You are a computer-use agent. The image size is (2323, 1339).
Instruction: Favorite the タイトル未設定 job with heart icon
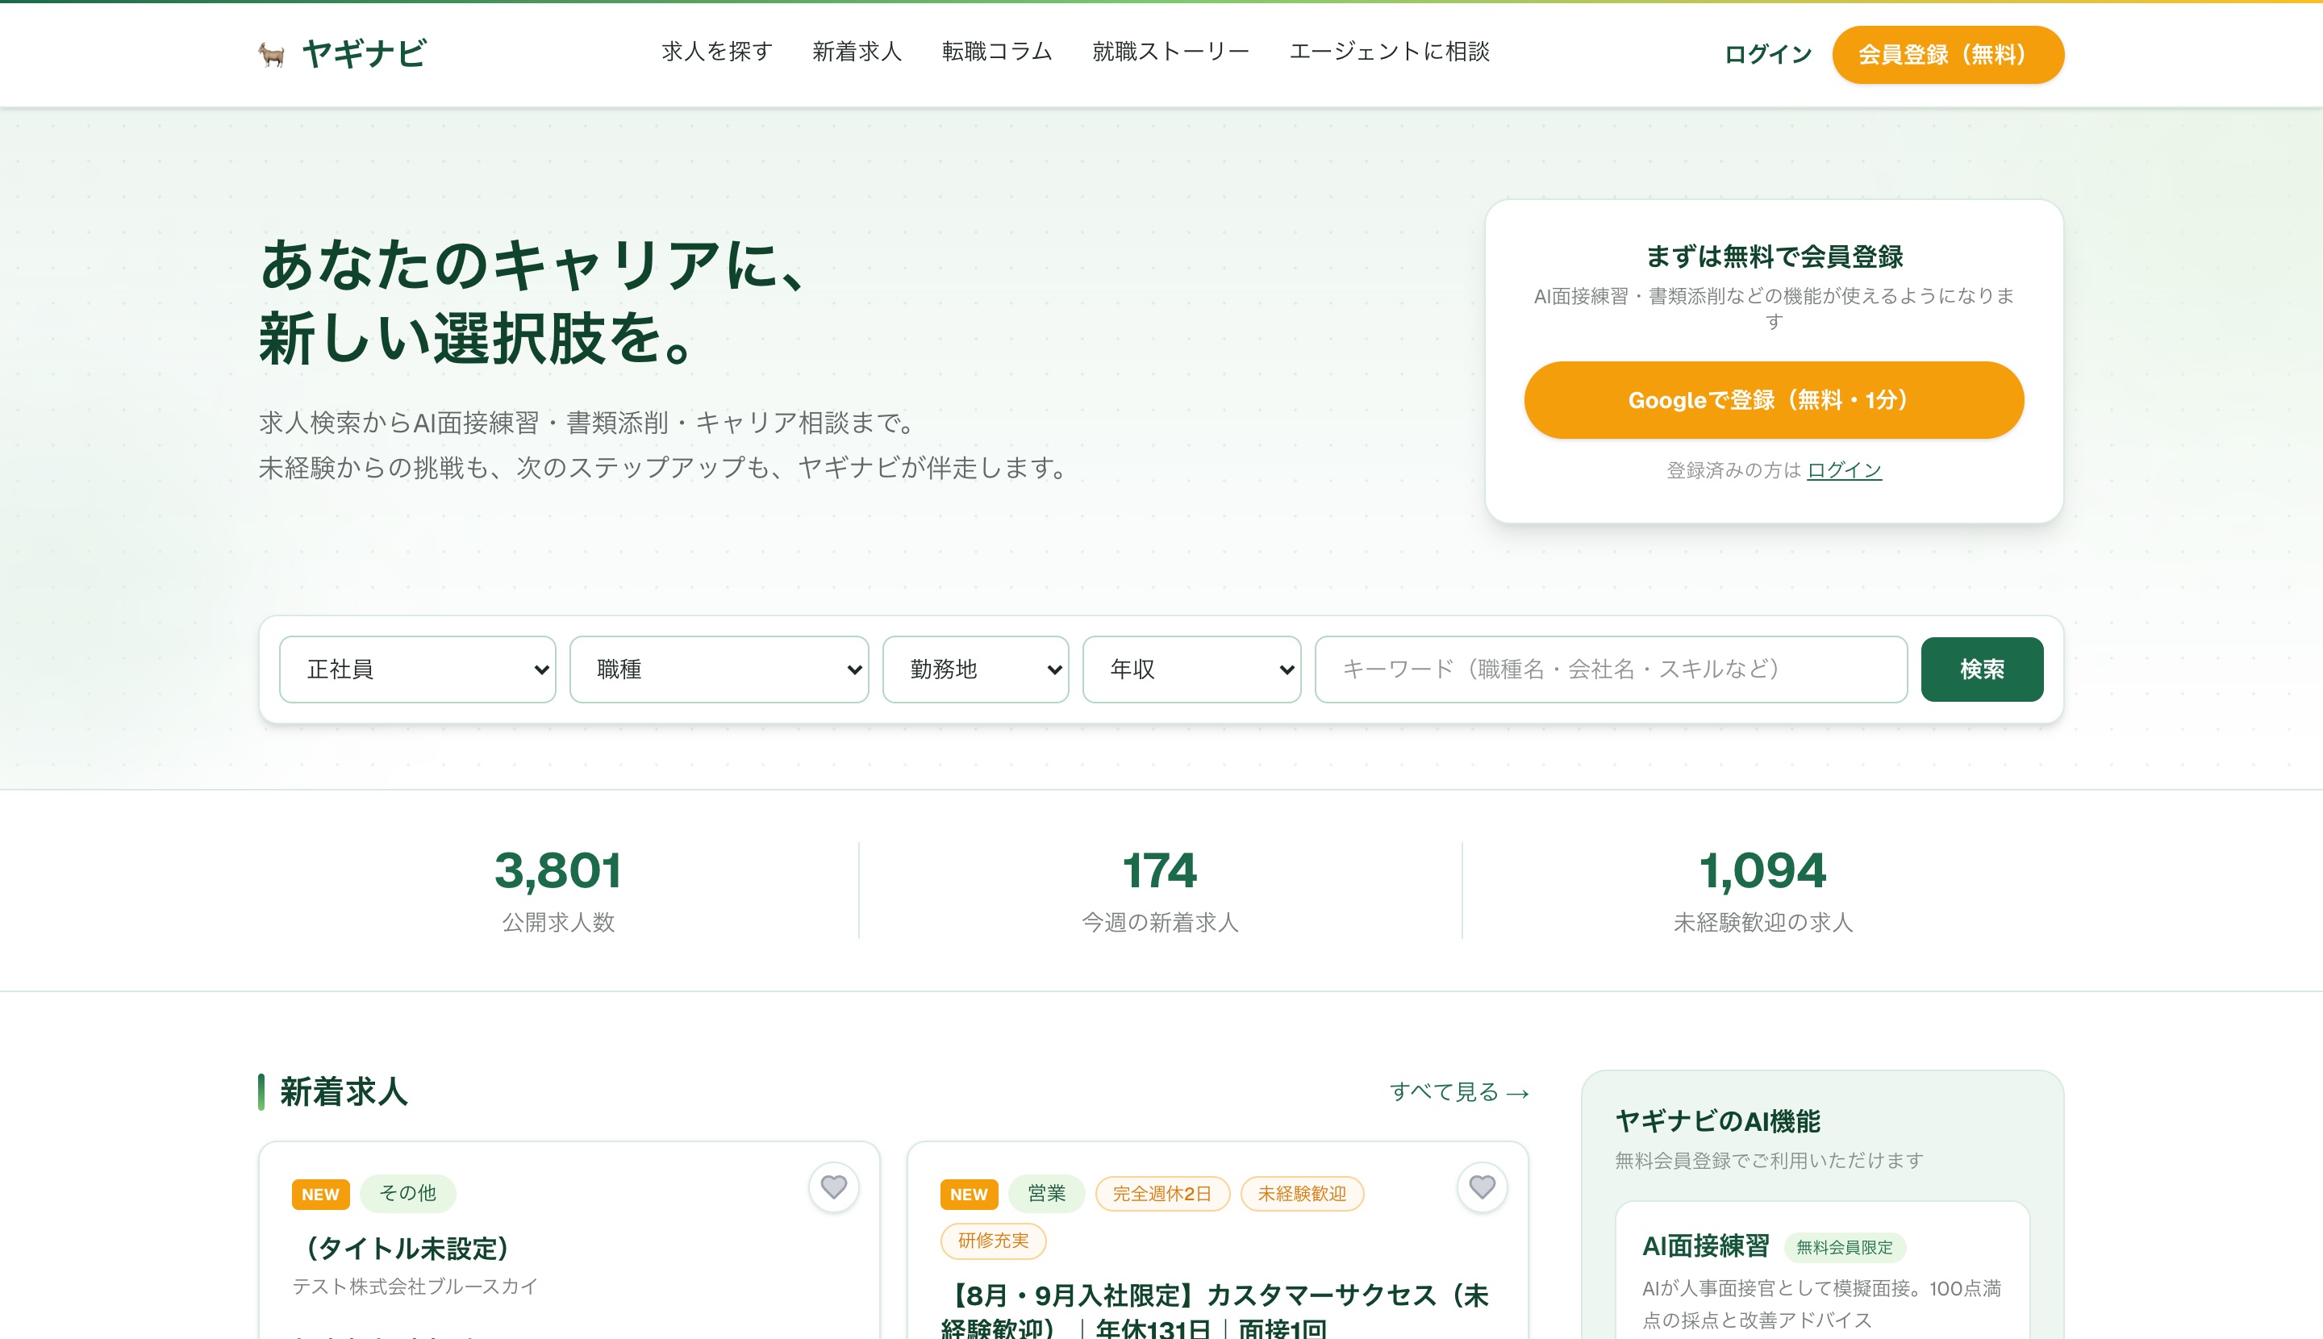tap(833, 1187)
